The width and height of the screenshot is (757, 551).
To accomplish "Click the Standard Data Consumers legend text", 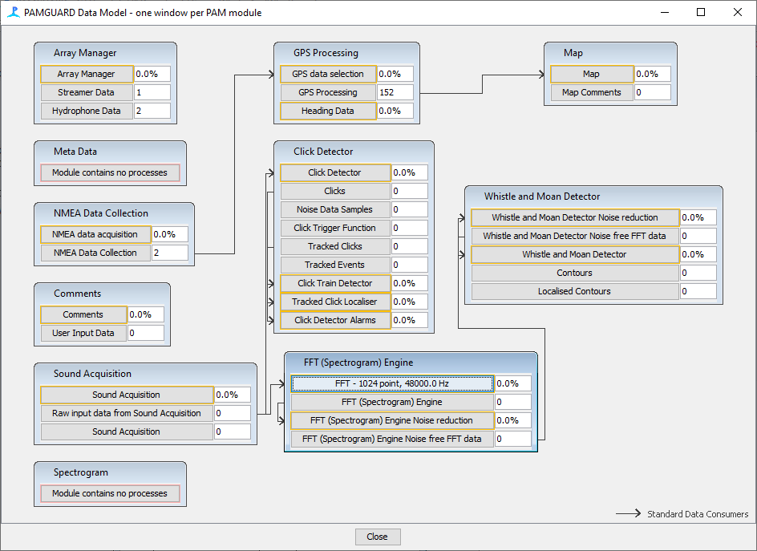I will click(x=698, y=514).
